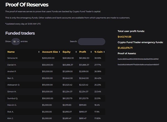Open first Proof of Assets address 0xd4c6...
This screenshot has height=122, width=167.
coord(138,59)
